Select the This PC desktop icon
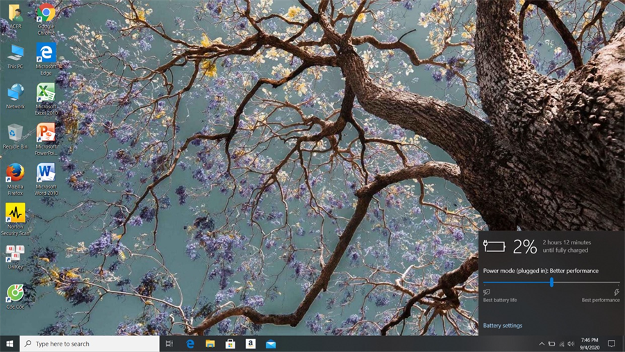625x352 pixels. point(15,56)
